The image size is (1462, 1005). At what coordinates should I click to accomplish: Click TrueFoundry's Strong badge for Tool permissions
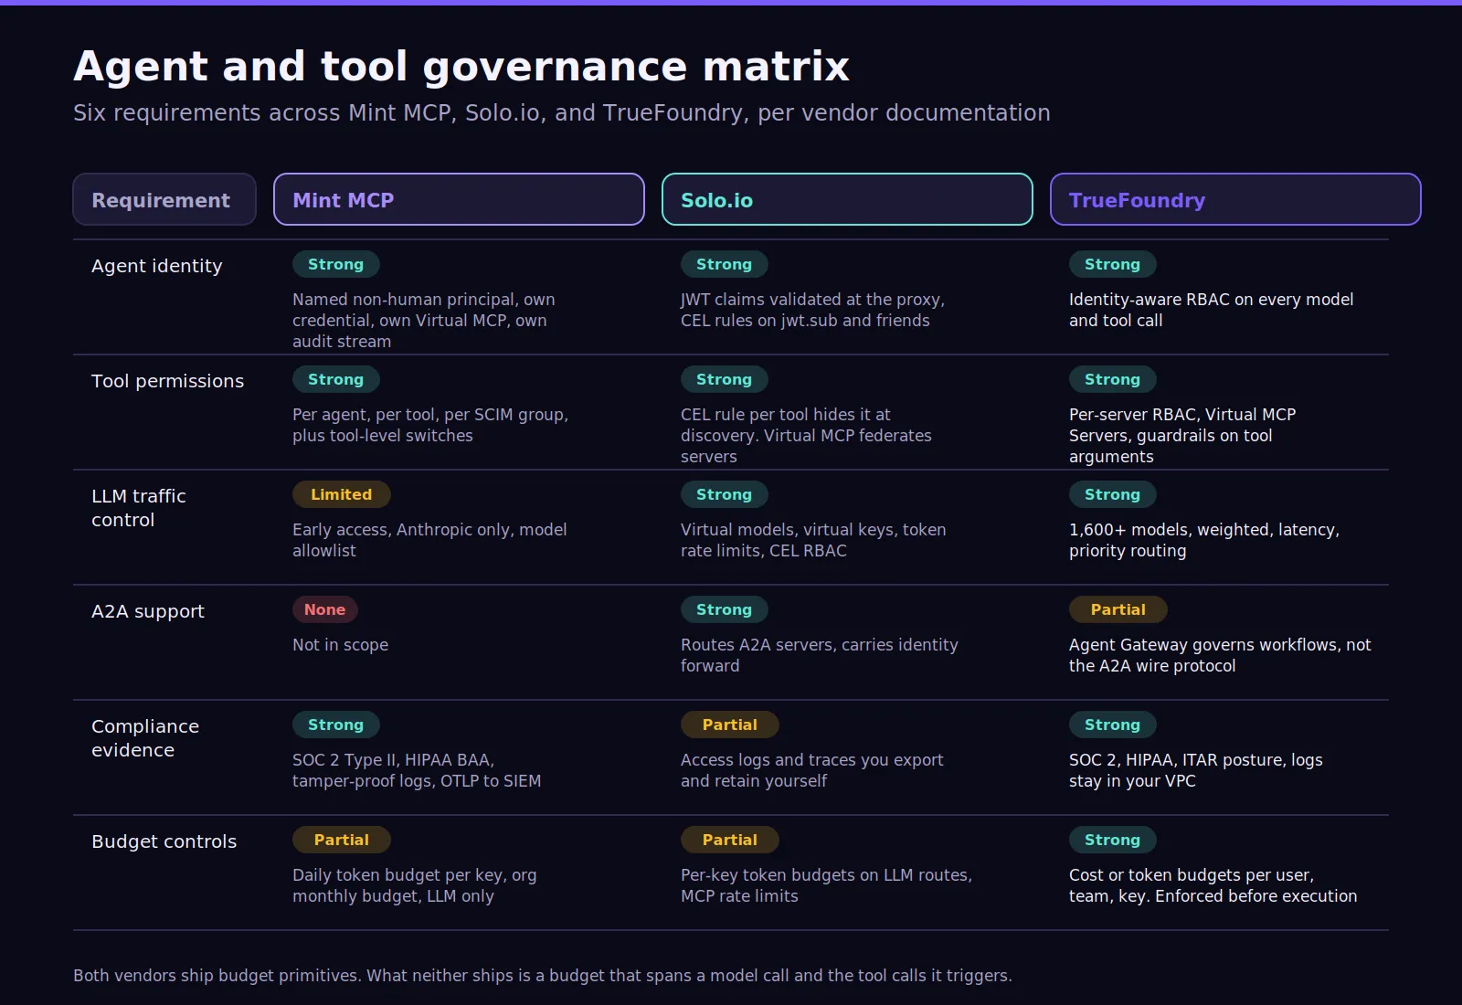(x=1113, y=379)
